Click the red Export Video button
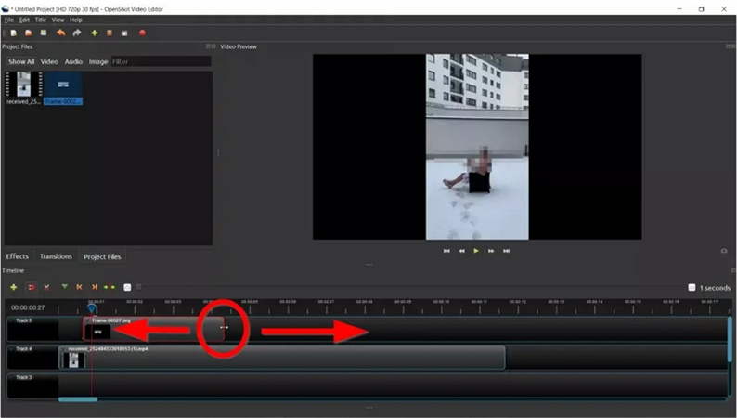This screenshot has width=737, height=418. [142, 33]
